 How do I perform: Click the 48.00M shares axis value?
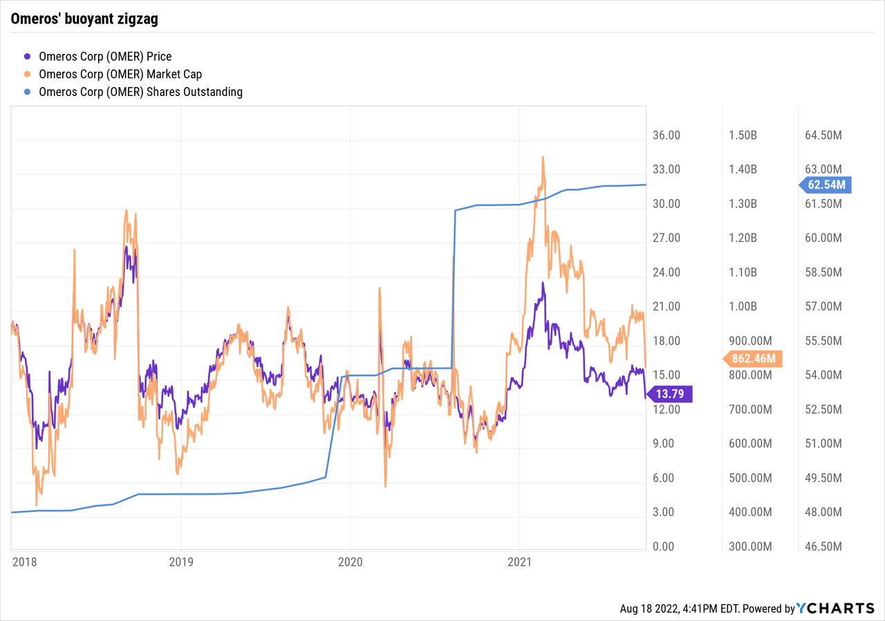(823, 512)
